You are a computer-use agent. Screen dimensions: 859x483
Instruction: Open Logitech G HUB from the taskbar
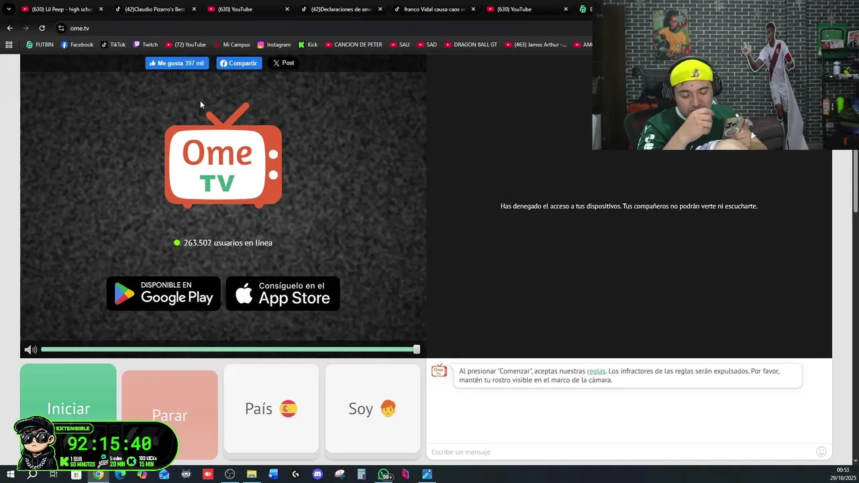296,474
